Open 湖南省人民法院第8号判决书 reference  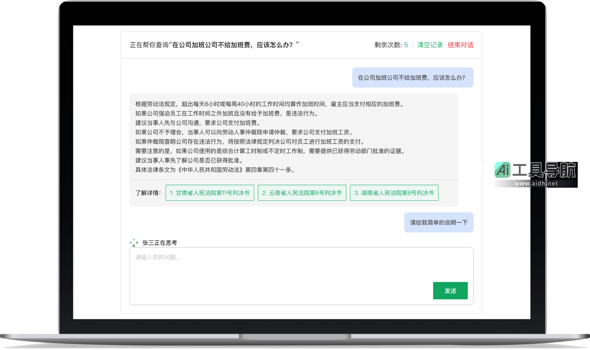pos(394,193)
